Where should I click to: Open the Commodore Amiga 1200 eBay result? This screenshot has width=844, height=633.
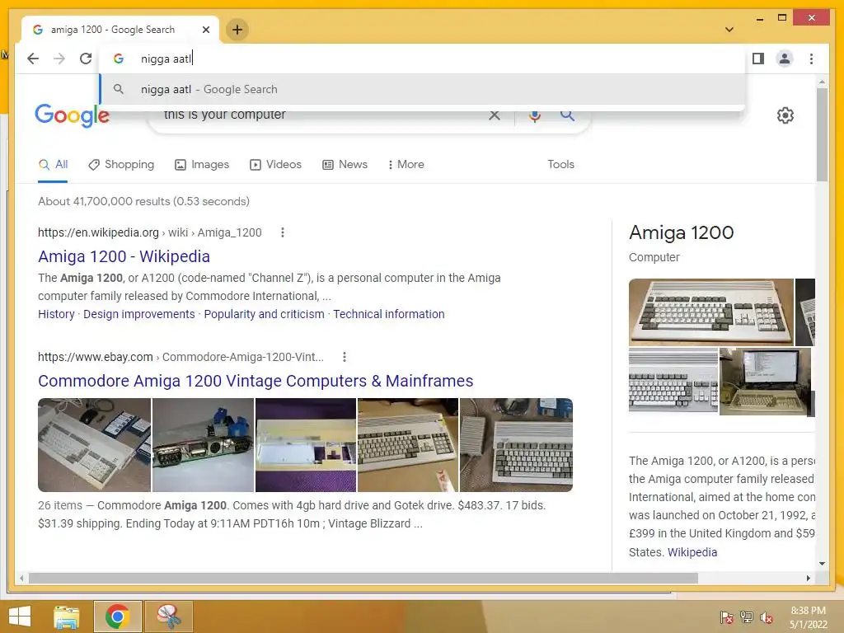[256, 381]
